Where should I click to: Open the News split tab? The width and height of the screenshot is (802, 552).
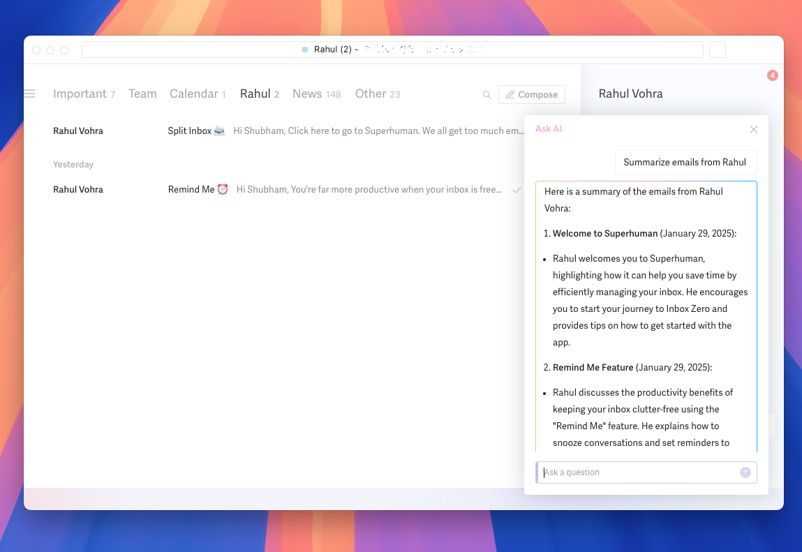[317, 94]
